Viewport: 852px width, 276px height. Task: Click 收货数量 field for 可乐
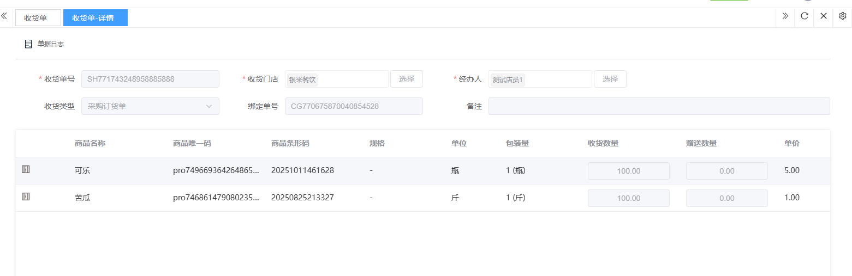point(628,171)
